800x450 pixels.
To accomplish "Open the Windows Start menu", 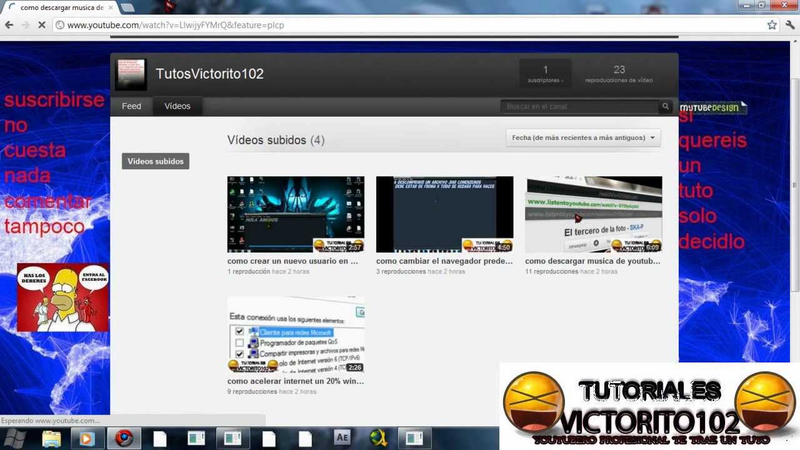I will [x=15, y=438].
